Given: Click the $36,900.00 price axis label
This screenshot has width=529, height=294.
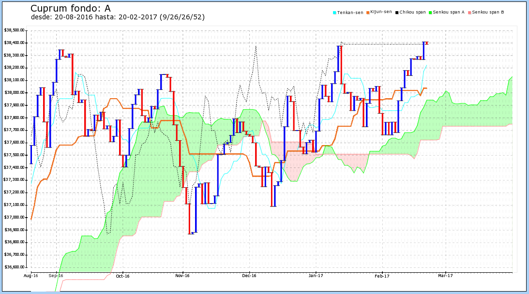Looking at the screenshot, I should (14, 230).
